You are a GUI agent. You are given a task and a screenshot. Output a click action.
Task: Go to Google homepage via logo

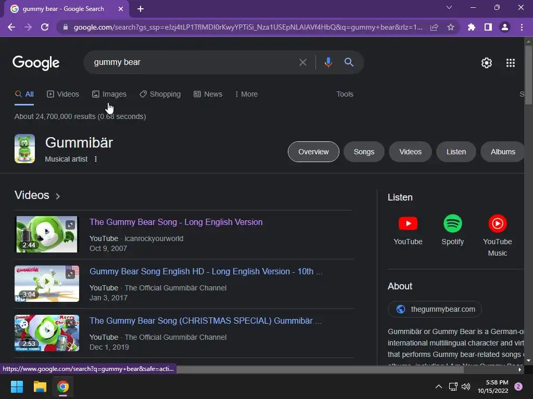click(x=36, y=63)
